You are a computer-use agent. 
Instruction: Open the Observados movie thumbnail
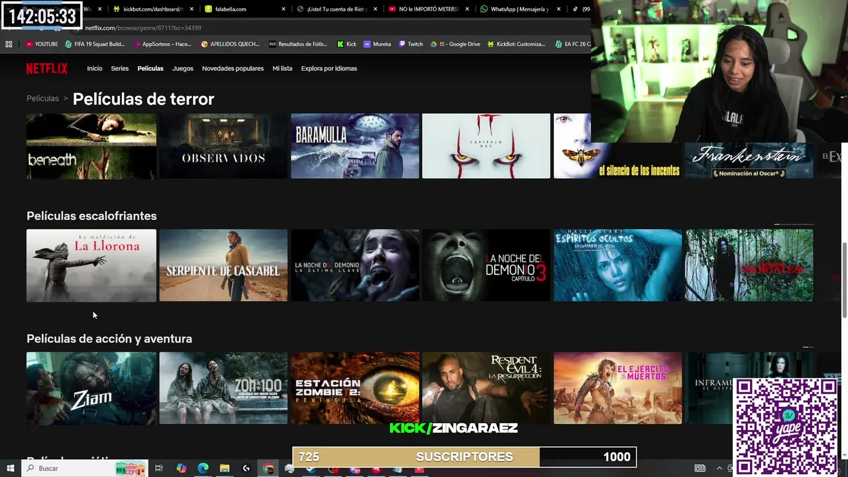point(223,146)
